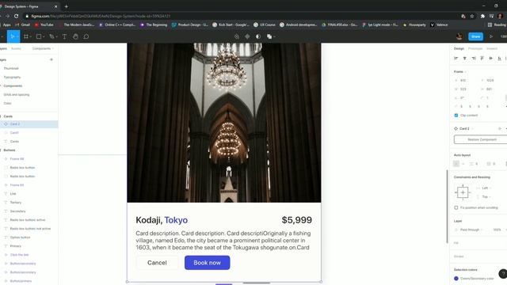Select the Option button layer
The width and height of the screenshot is (507, 285).
[20, 237]
